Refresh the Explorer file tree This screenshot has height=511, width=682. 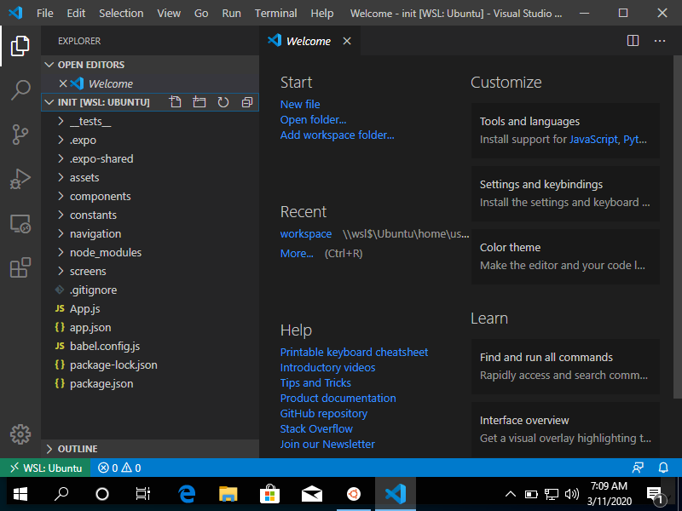tap(223, 102)
